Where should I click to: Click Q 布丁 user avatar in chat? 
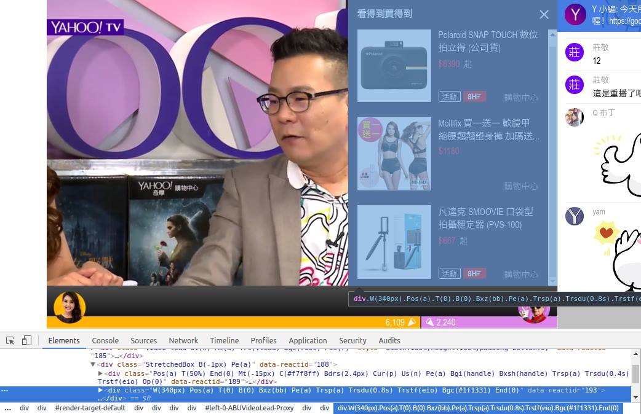coord(575,117)
